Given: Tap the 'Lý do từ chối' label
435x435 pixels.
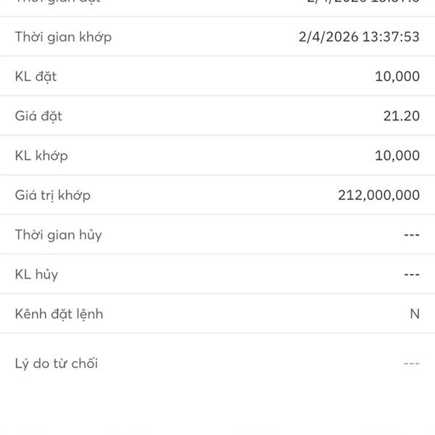Looking at the screenshot, I should (x=56, y=363).
